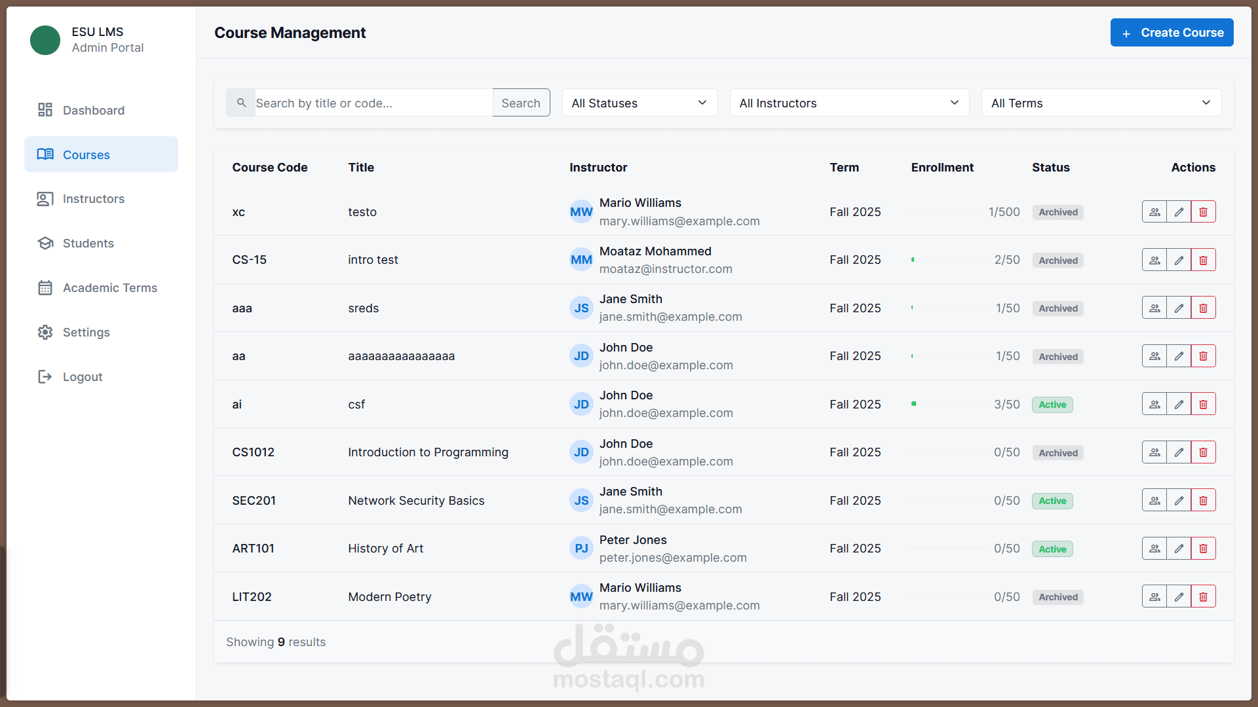This screenshot has width=1258, height=707.
Task: Expand the All Instructors filter
Action: click(849, 103)
